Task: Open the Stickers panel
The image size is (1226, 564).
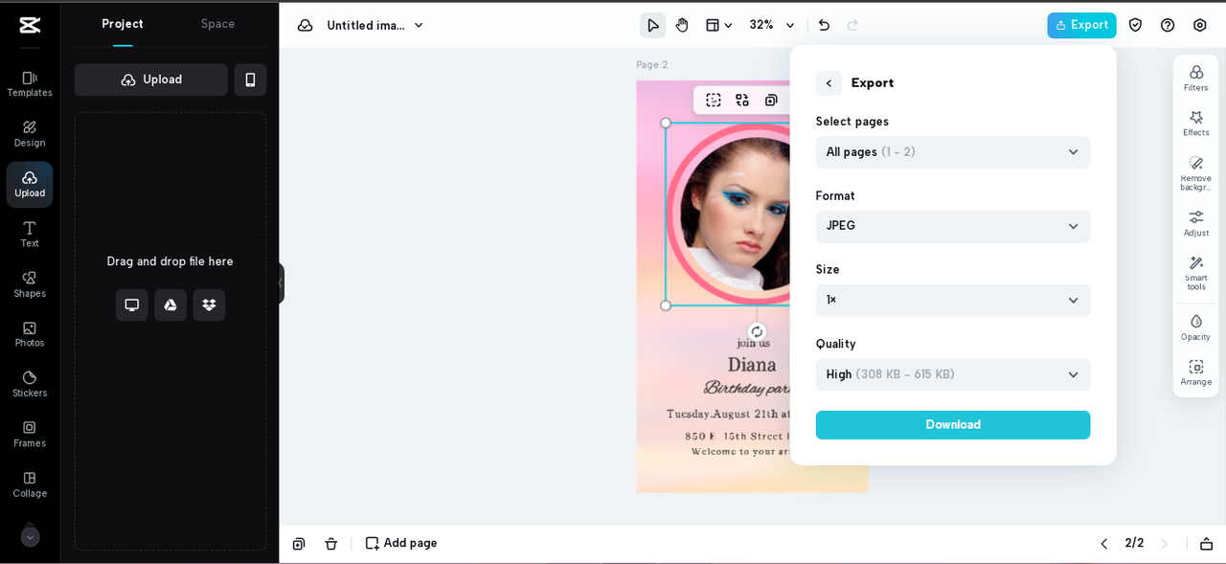Action: pos(30,384)
